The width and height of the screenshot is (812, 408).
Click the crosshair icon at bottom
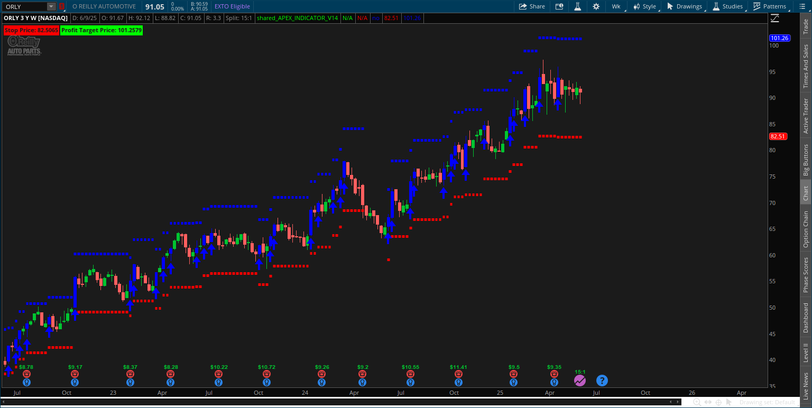click(718, 402)
